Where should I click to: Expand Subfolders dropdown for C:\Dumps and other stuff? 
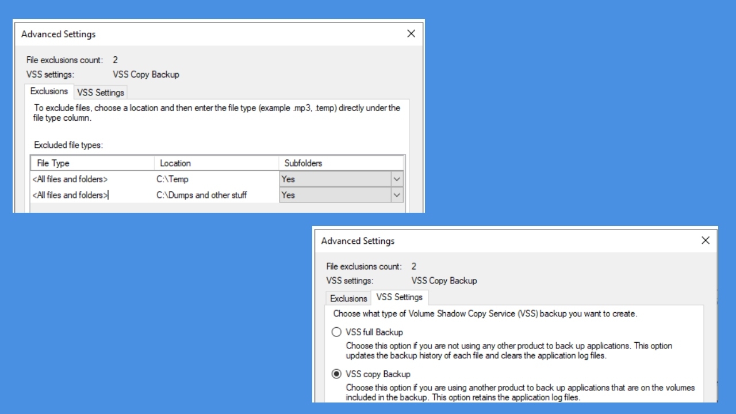point(397,195)
